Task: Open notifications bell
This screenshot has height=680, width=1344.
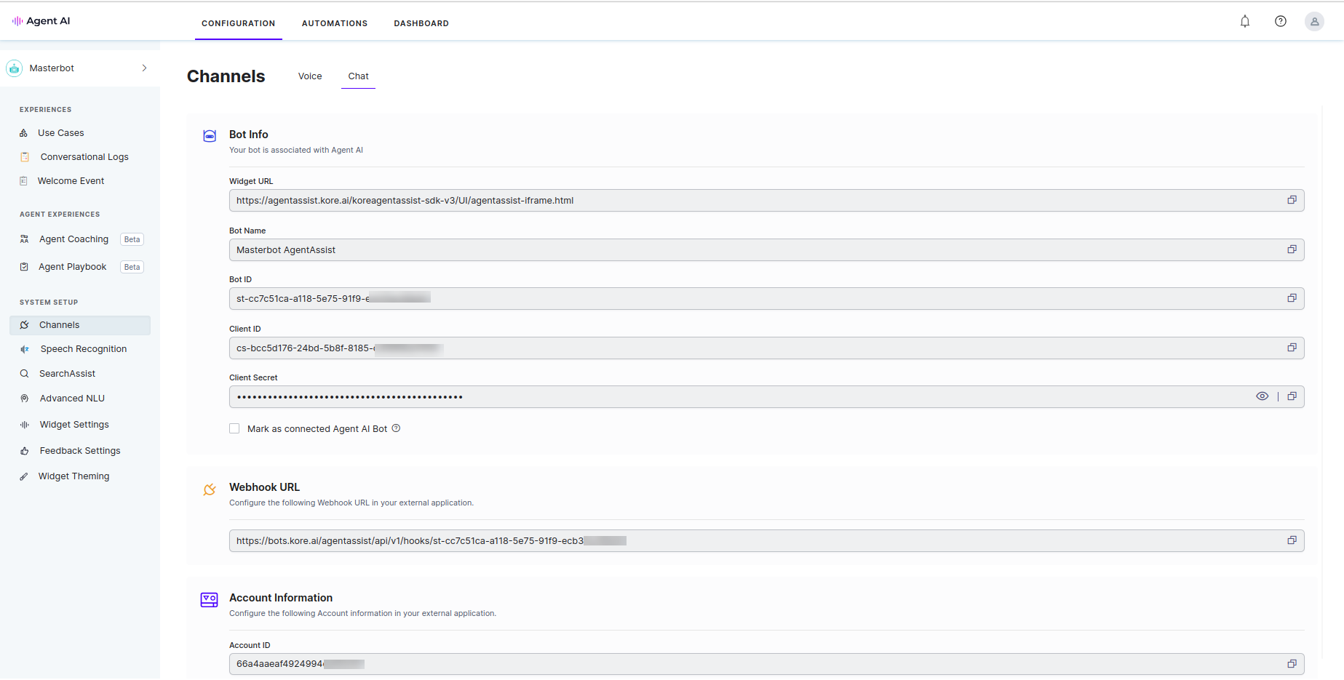Action: (1245, 22)
